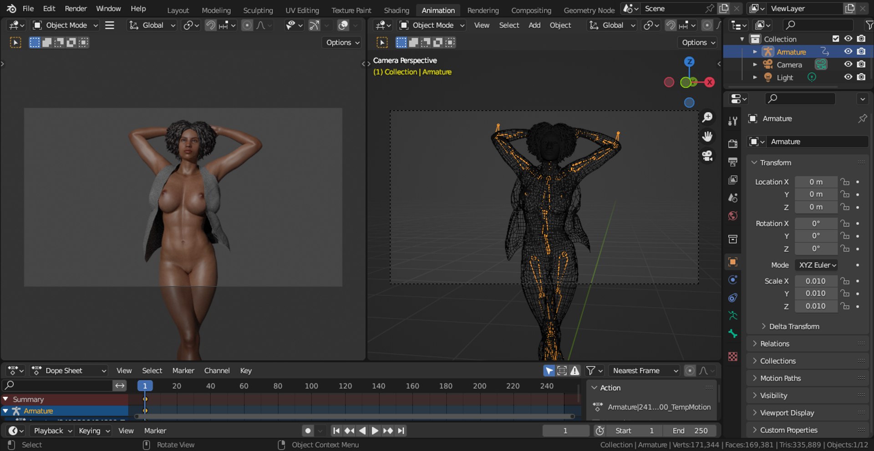Lock the Rotation Z value
Screen dimensions: 874x451
point(845,249)
